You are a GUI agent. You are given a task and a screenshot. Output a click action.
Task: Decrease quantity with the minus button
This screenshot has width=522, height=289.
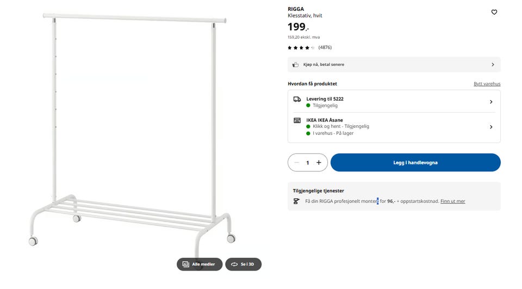click(296, 163)
